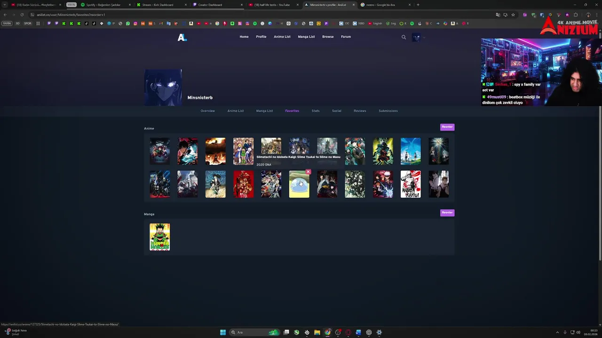Switch to the Social profile tab

pos(337,111)
